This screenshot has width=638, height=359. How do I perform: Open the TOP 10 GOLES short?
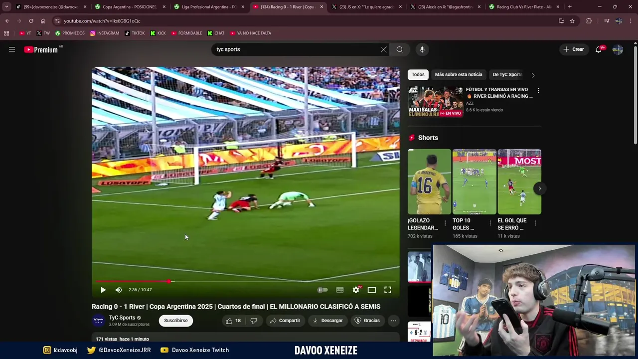click(474, 181)
